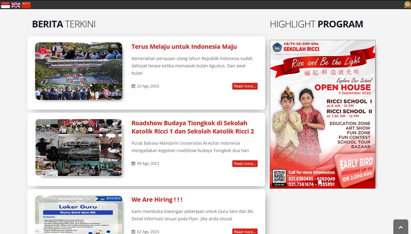The width and height of the screenshot is (411, 234).
Task: Click the date 08 Agu 2023
Action: 148,164
